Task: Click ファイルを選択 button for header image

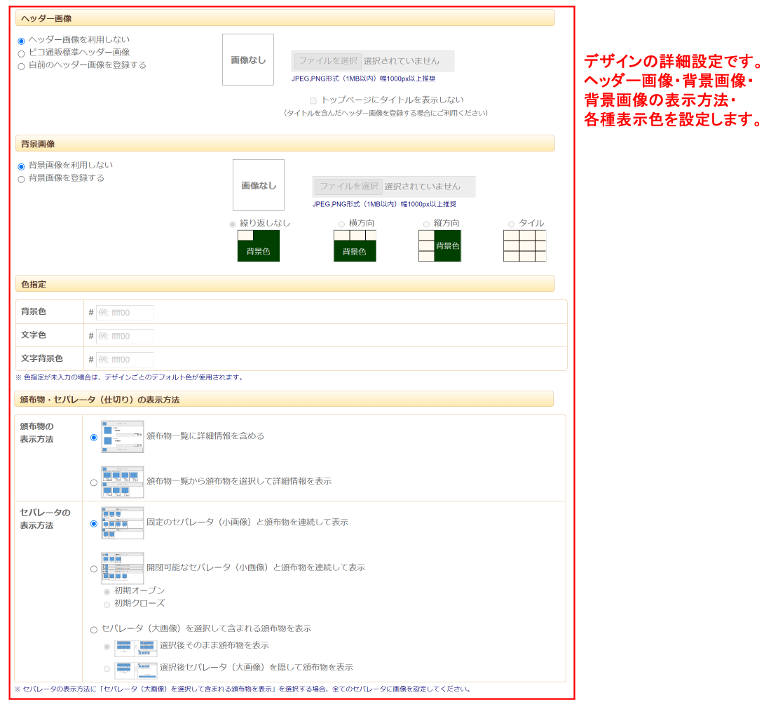Action: coord(328,61)
